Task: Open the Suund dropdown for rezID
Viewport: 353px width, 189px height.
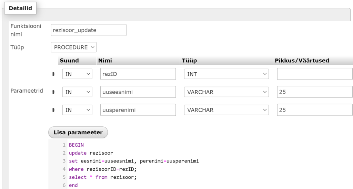Action: [77, 74]
